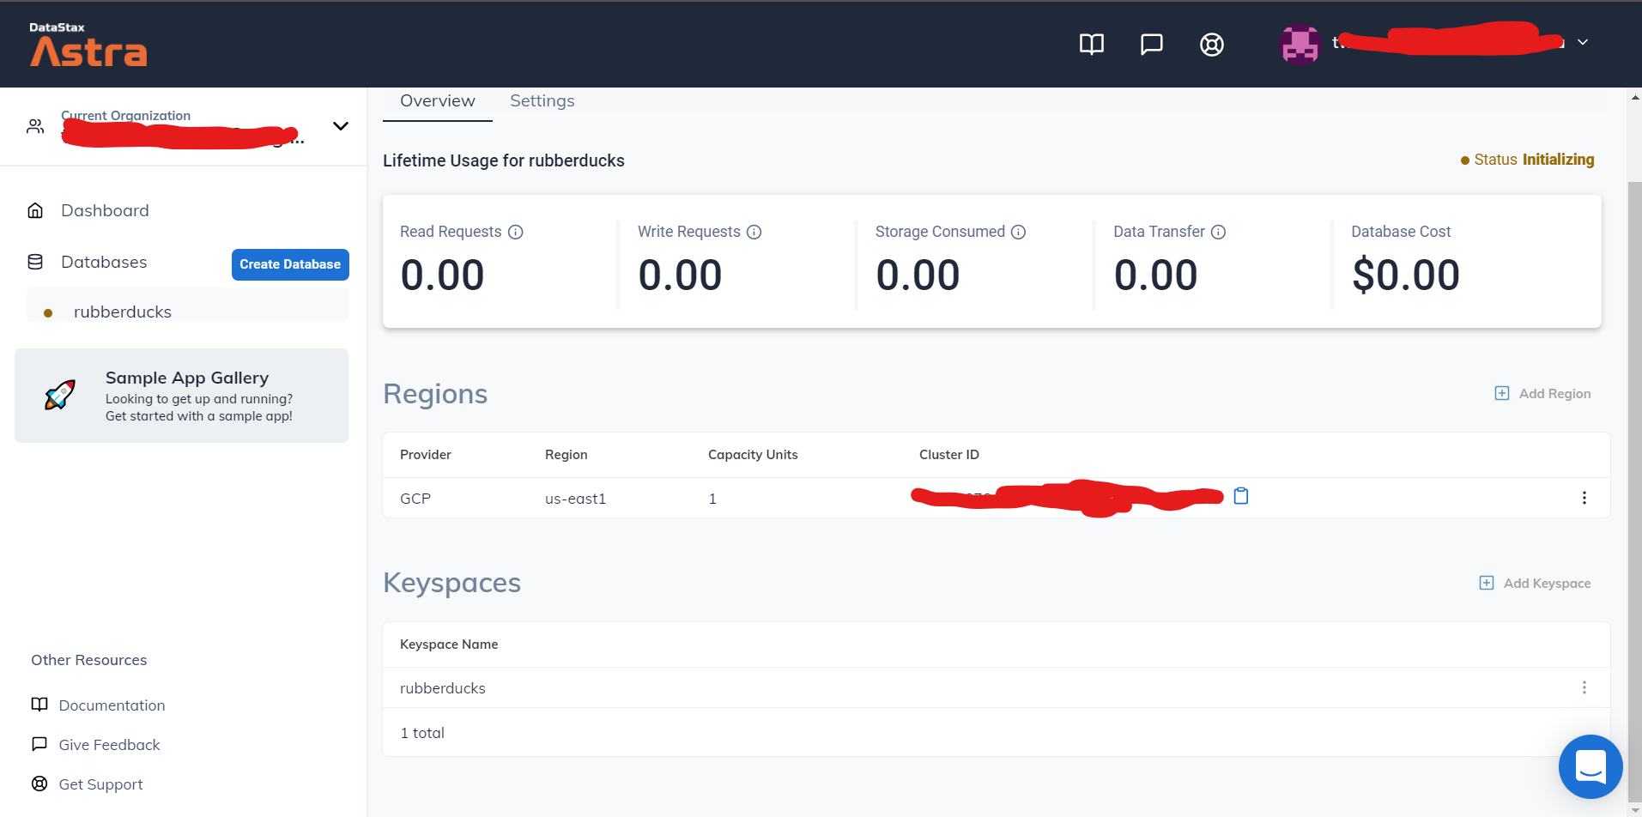
Task: Expand the Current Organization dropdown
Action: [341, 126]
